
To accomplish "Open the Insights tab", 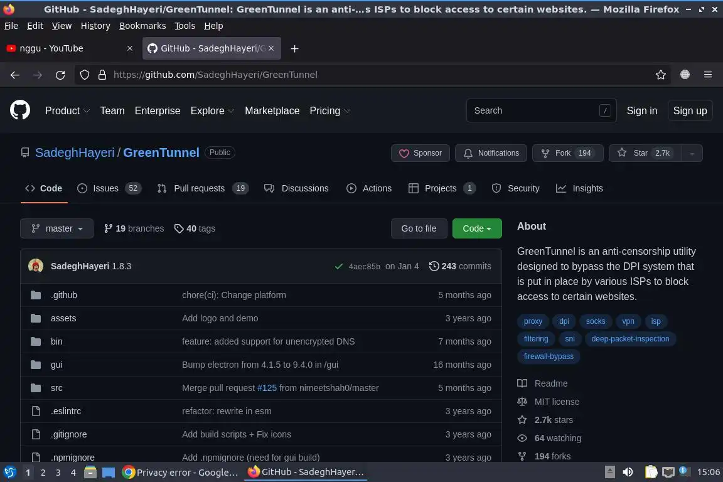I will (x=580, y=188).
